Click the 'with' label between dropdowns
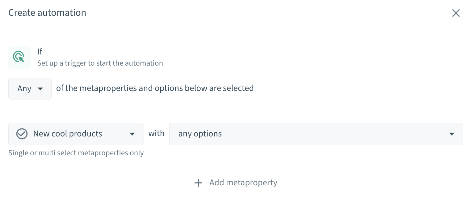Screen dimensions: 475x211 [x=157, y=134]
